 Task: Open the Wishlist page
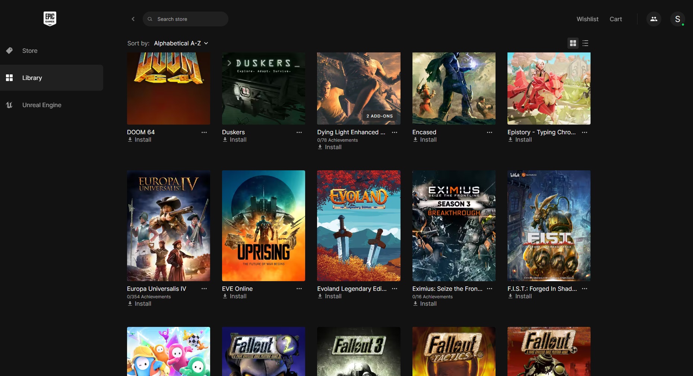(x=587, y=19)
